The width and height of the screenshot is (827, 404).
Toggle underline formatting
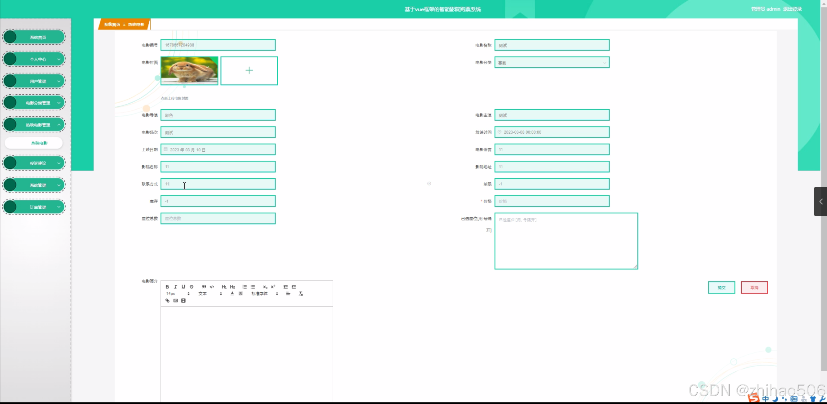coord(183,287)
